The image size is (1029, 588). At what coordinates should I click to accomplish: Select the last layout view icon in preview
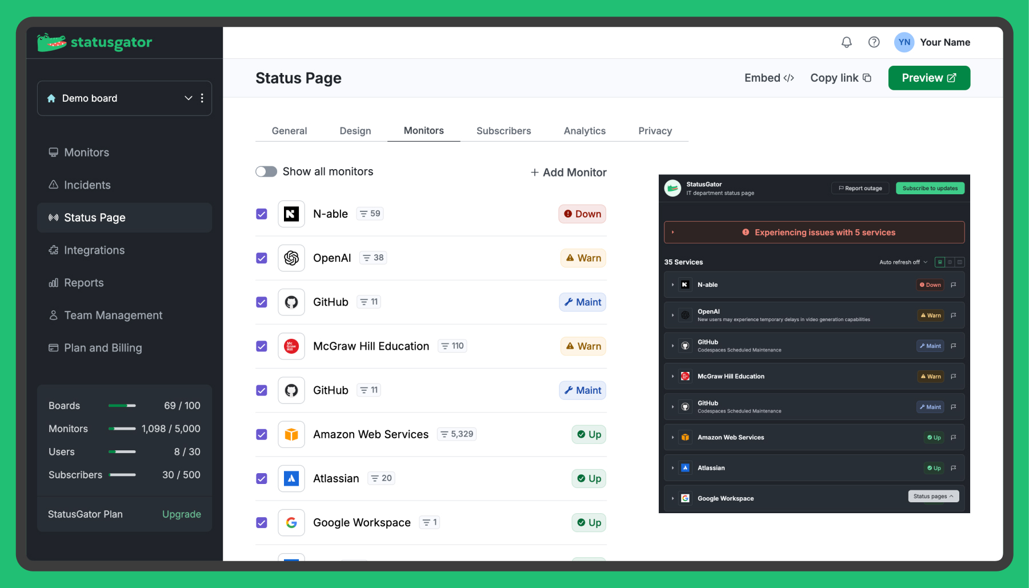tap(960, 262)
